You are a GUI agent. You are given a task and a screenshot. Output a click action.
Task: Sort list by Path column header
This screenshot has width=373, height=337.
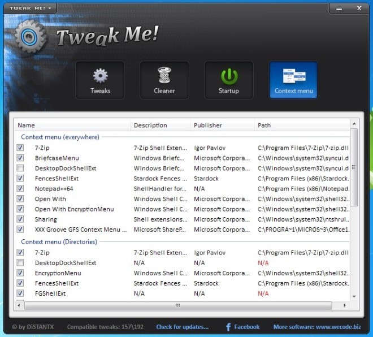point(302,125)
